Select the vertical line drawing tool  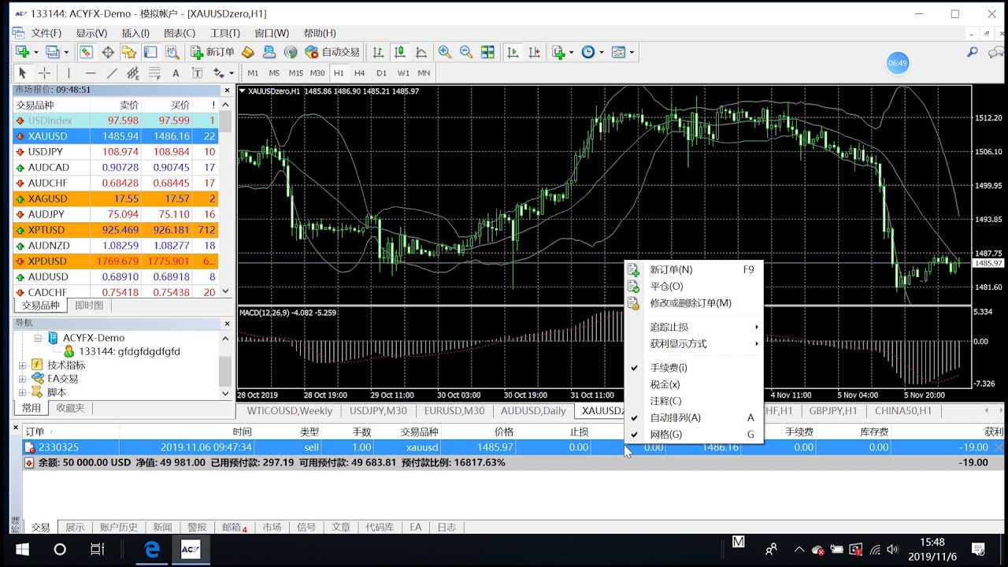69,72
